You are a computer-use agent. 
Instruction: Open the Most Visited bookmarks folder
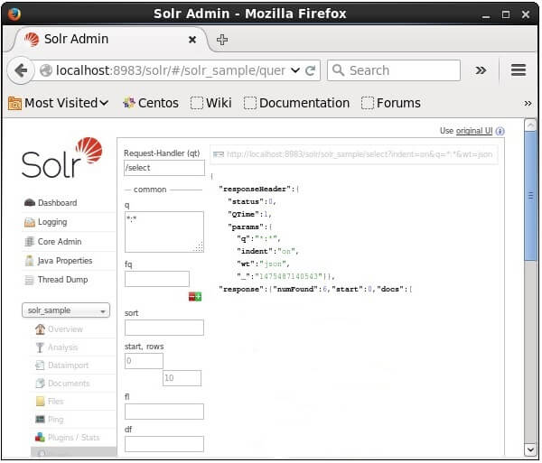[x=58, y=103]
